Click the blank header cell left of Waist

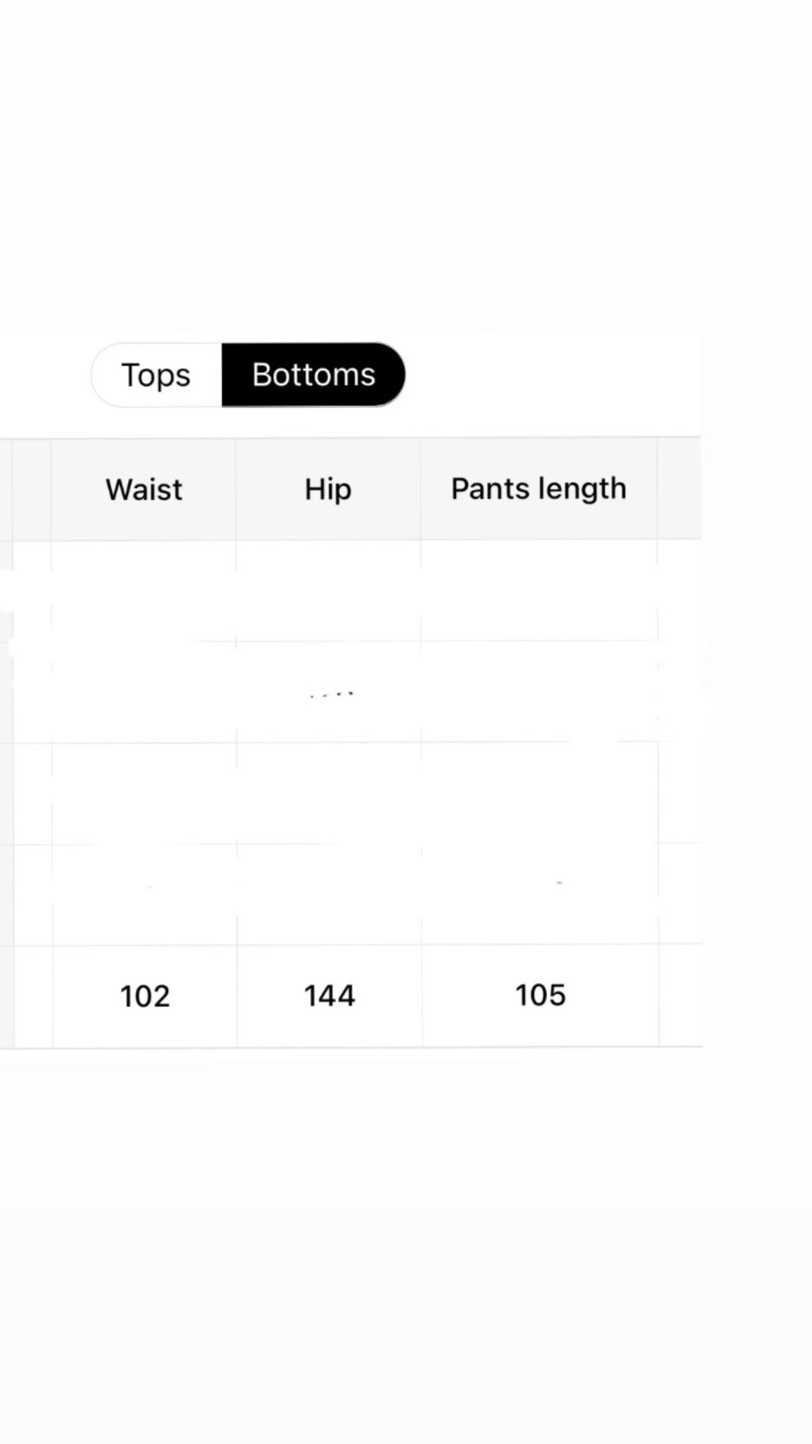tap(31, 490)
